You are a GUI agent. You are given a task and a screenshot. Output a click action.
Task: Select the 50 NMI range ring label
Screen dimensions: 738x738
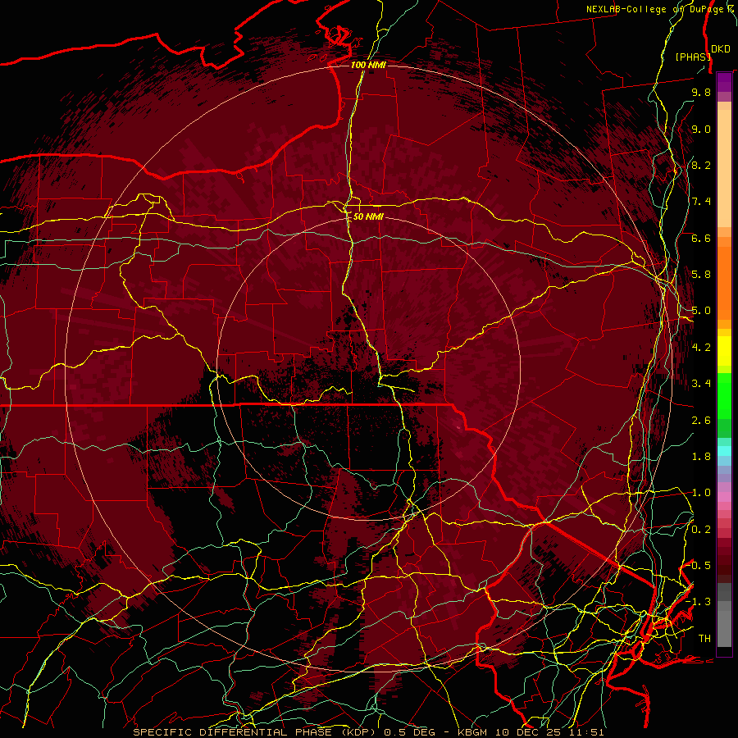pos(368,216)
